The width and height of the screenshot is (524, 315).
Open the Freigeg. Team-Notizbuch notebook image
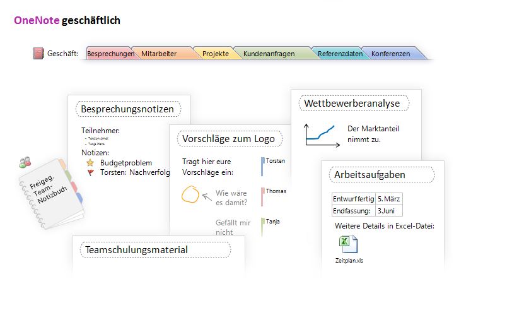51,194
